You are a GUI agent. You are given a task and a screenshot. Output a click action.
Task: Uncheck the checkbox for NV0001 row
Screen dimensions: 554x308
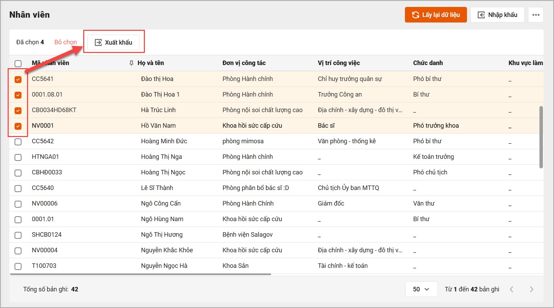(18, 126)
